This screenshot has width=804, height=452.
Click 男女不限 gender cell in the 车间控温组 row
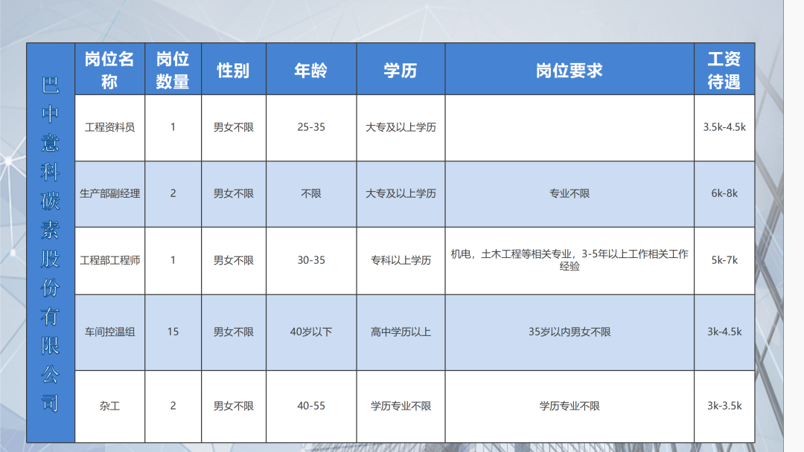233,332
